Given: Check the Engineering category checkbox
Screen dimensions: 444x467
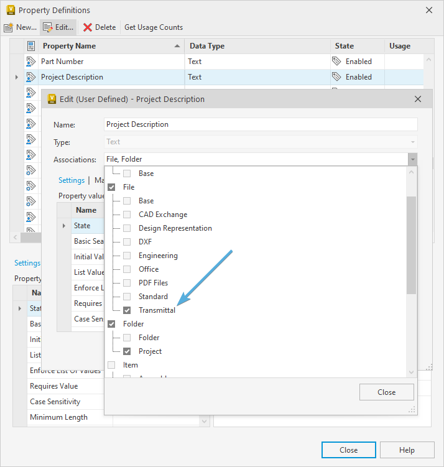Looking at the screenshot, I should pyautogui.click(x=127, y=256).
